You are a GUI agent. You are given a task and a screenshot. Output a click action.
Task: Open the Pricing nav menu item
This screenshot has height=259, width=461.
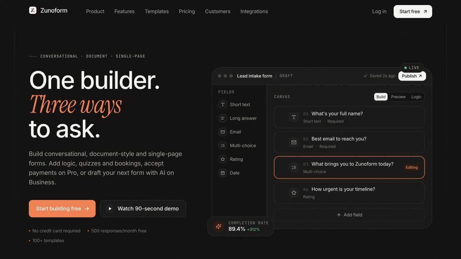[187, 12]
